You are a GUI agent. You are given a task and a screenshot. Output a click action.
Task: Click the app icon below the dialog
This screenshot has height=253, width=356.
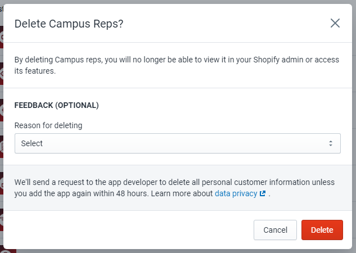point(8,251)
